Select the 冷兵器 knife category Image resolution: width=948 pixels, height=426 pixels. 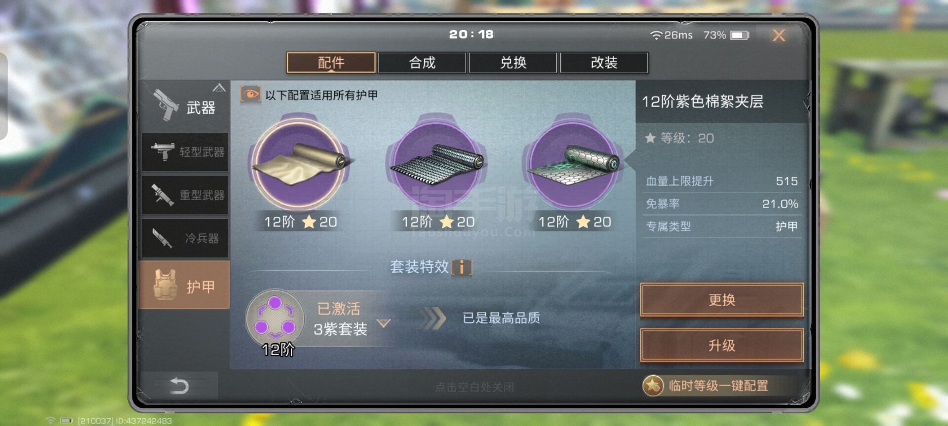pyautogui.click(x=185, y=238)
